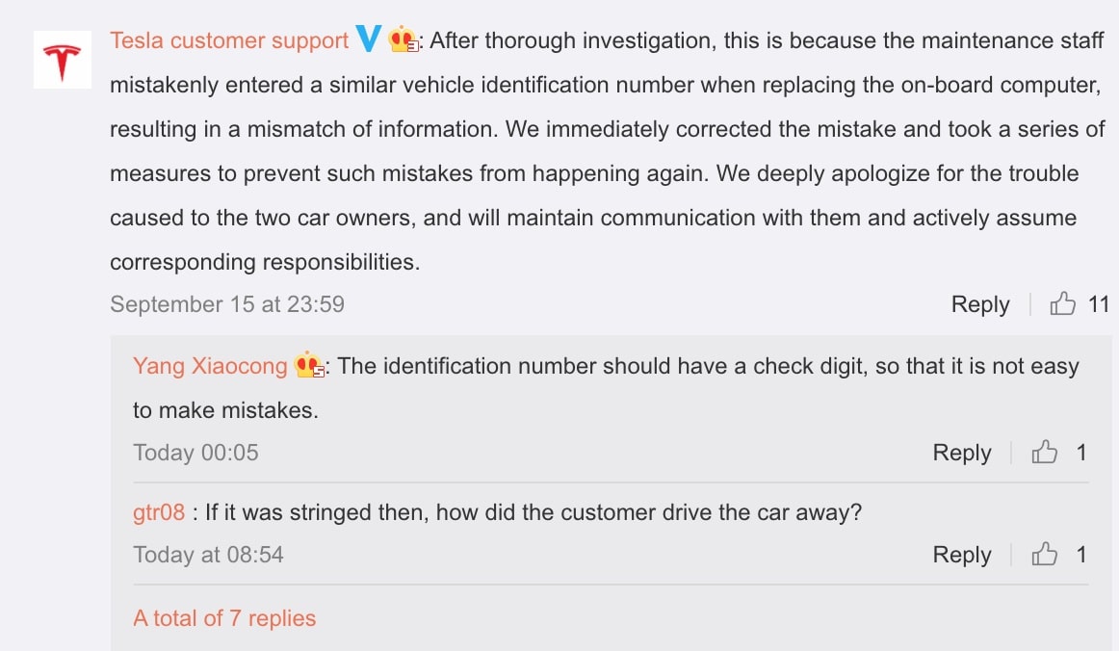Click the "Today at 08:54" timestamp
The width and height of the screenshot is (1119, 651).
[x=208, y=555]
